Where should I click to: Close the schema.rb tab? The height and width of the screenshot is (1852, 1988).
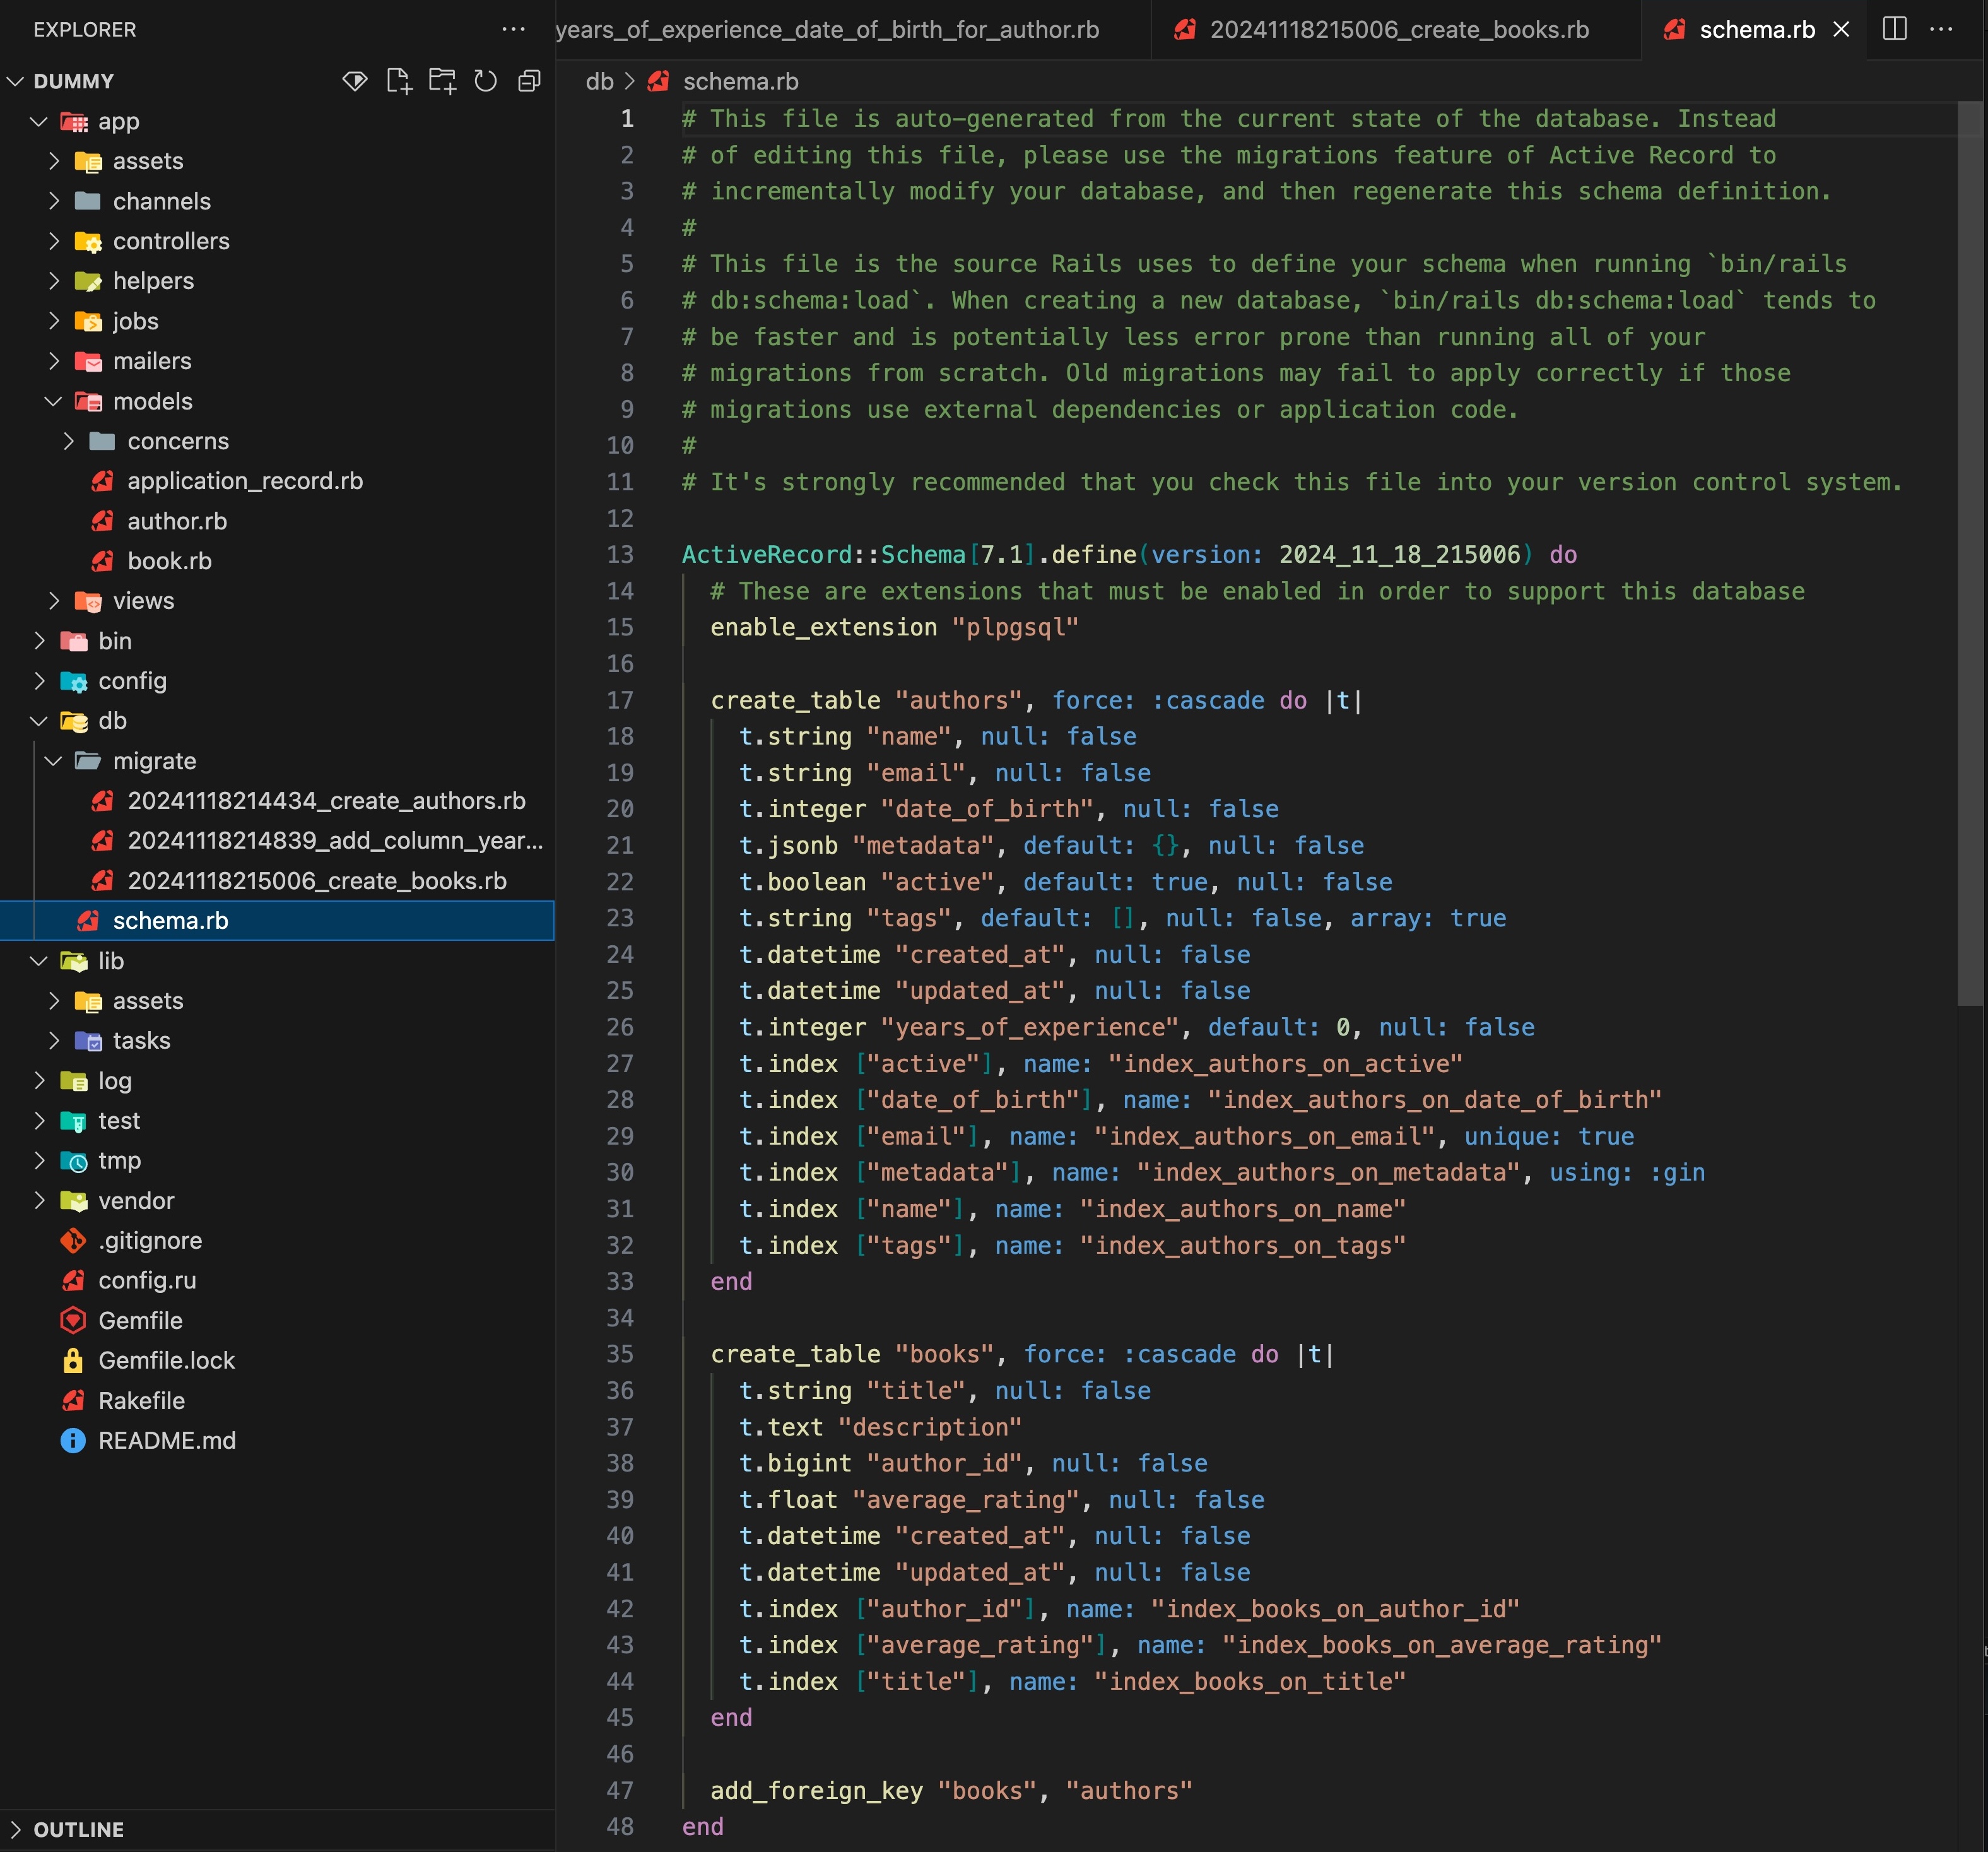pos(1841,29)
